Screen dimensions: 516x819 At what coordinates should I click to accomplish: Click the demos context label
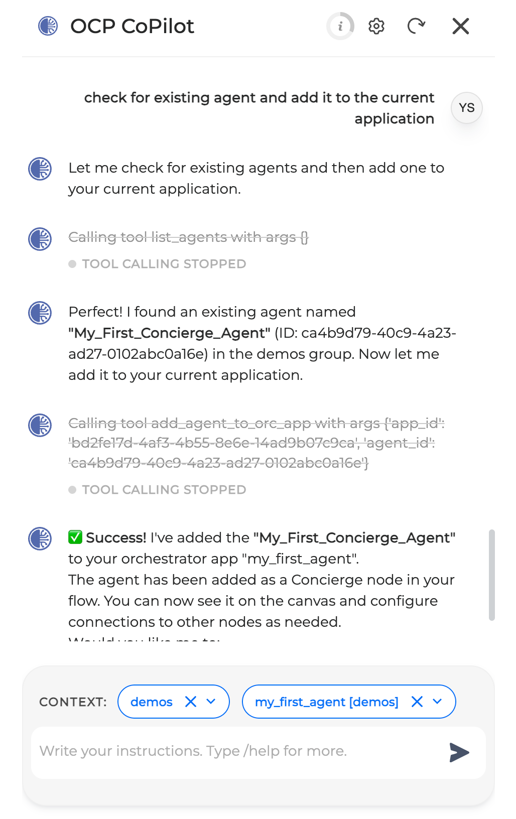point(152,702)
